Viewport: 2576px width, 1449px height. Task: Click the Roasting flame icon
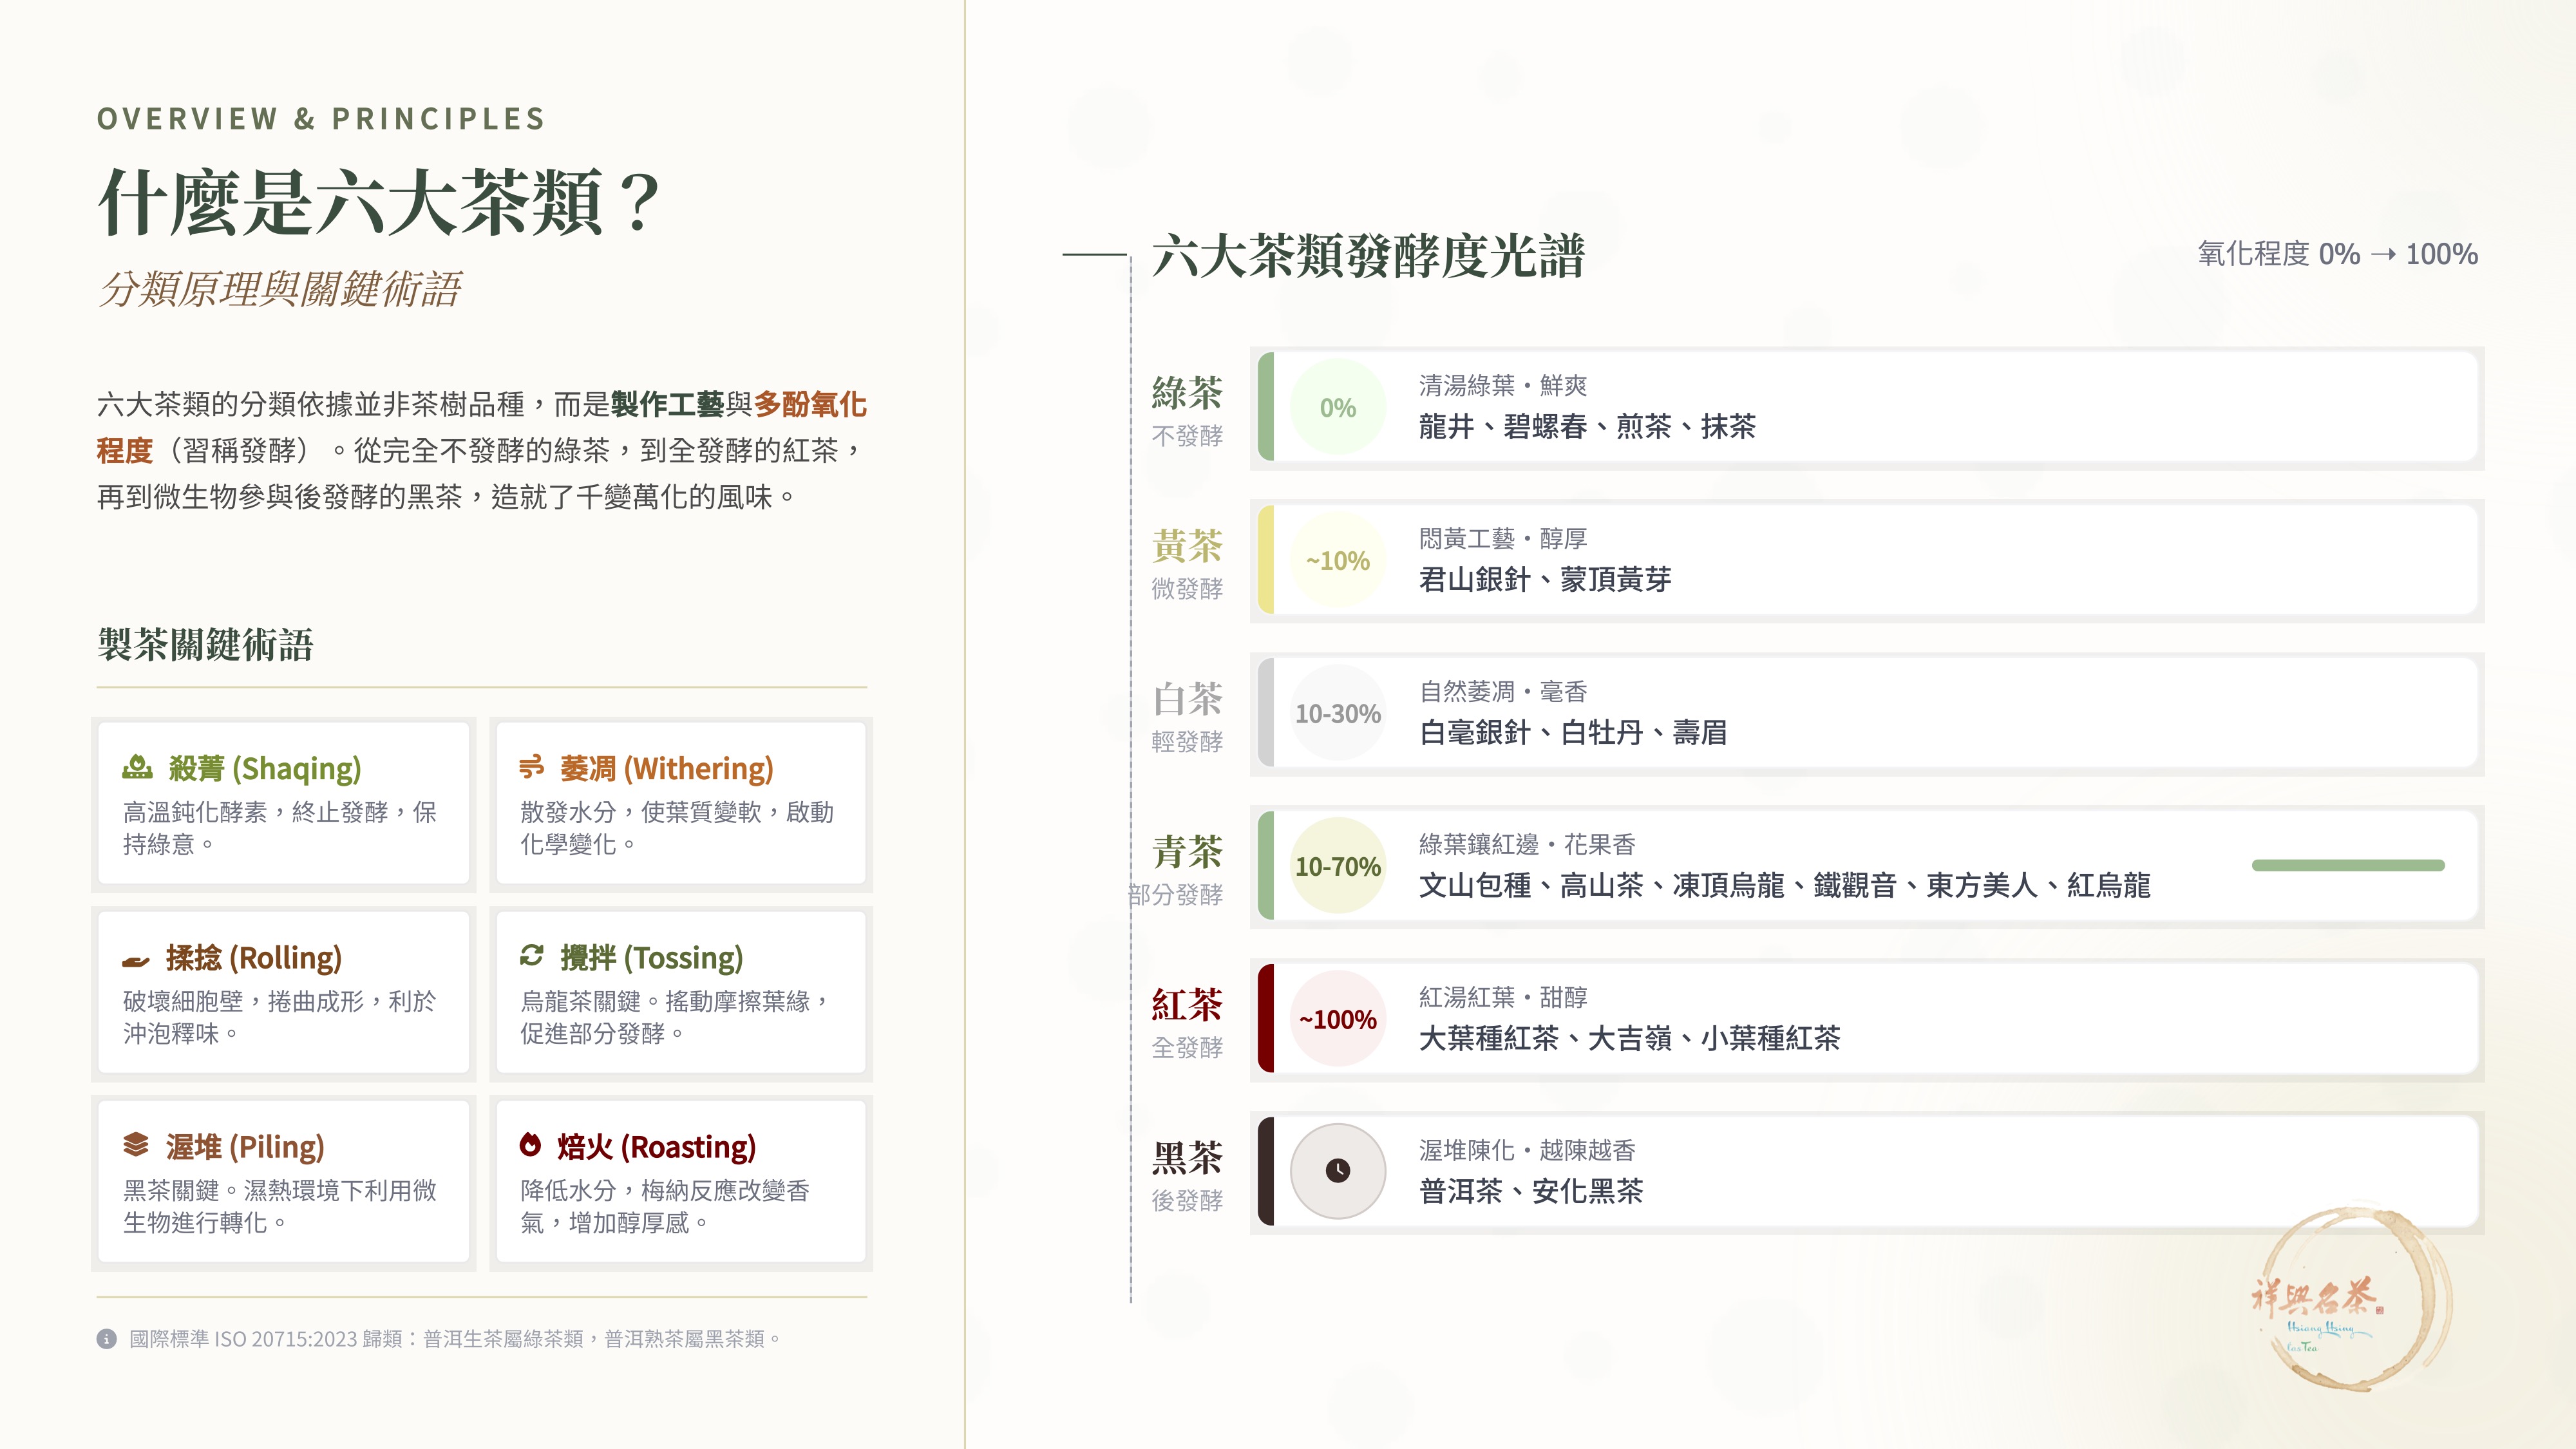(x=530, y=1144)
